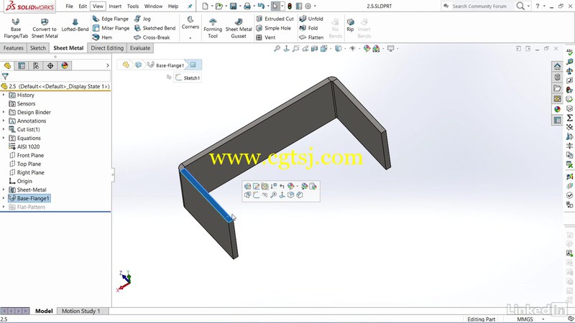Expand the Equations folder
Screen dimensions: 575x323
(4, 138)
